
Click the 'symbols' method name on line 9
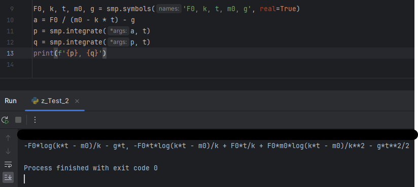click(137, 9)
